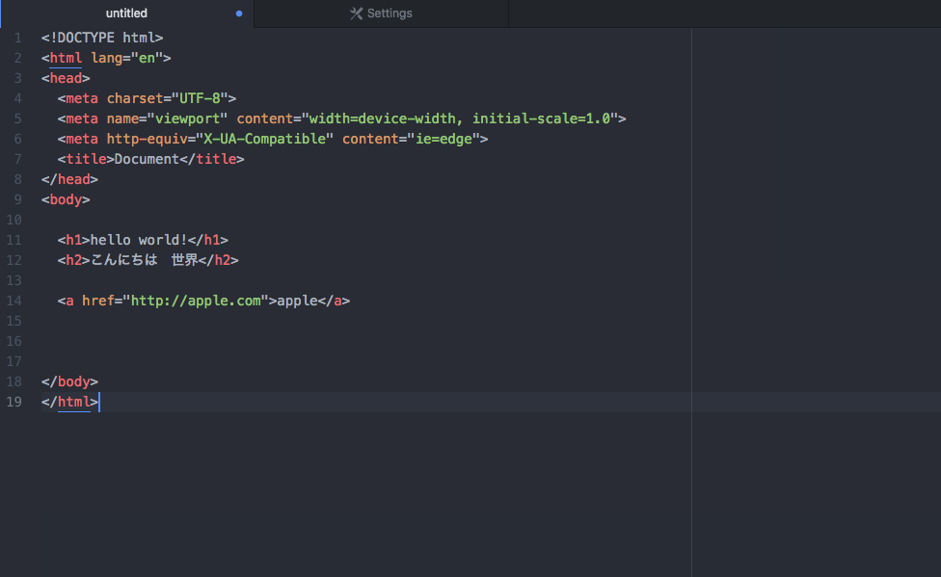Viewport: 941px width, 577px height.
Task: Click gutter line number 16
Action: tap(13, 341)
